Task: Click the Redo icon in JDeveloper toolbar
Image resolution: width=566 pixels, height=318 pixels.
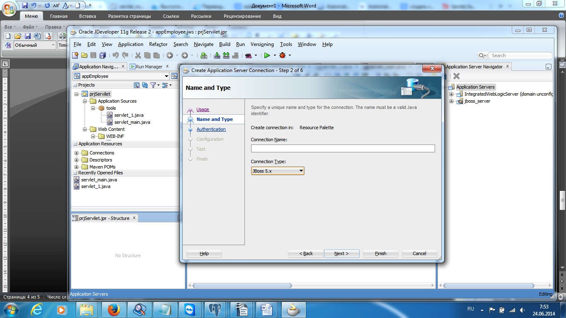Action: pyautogui.click(x=125, y=55)
